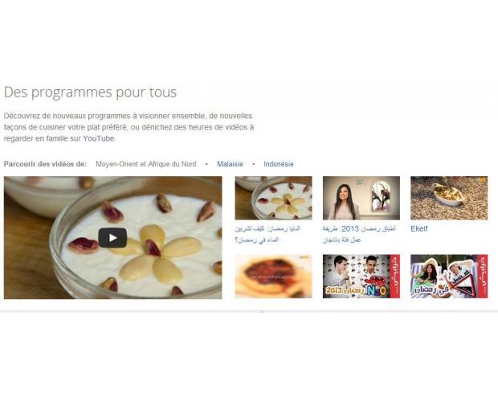Play the featured pudding video
498x394 pixels.
click(x=112, y=237)
